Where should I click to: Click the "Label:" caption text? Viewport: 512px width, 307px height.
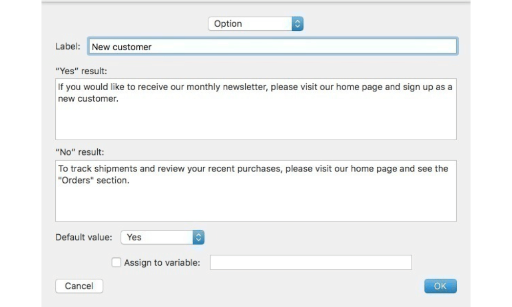coord(68,47)
